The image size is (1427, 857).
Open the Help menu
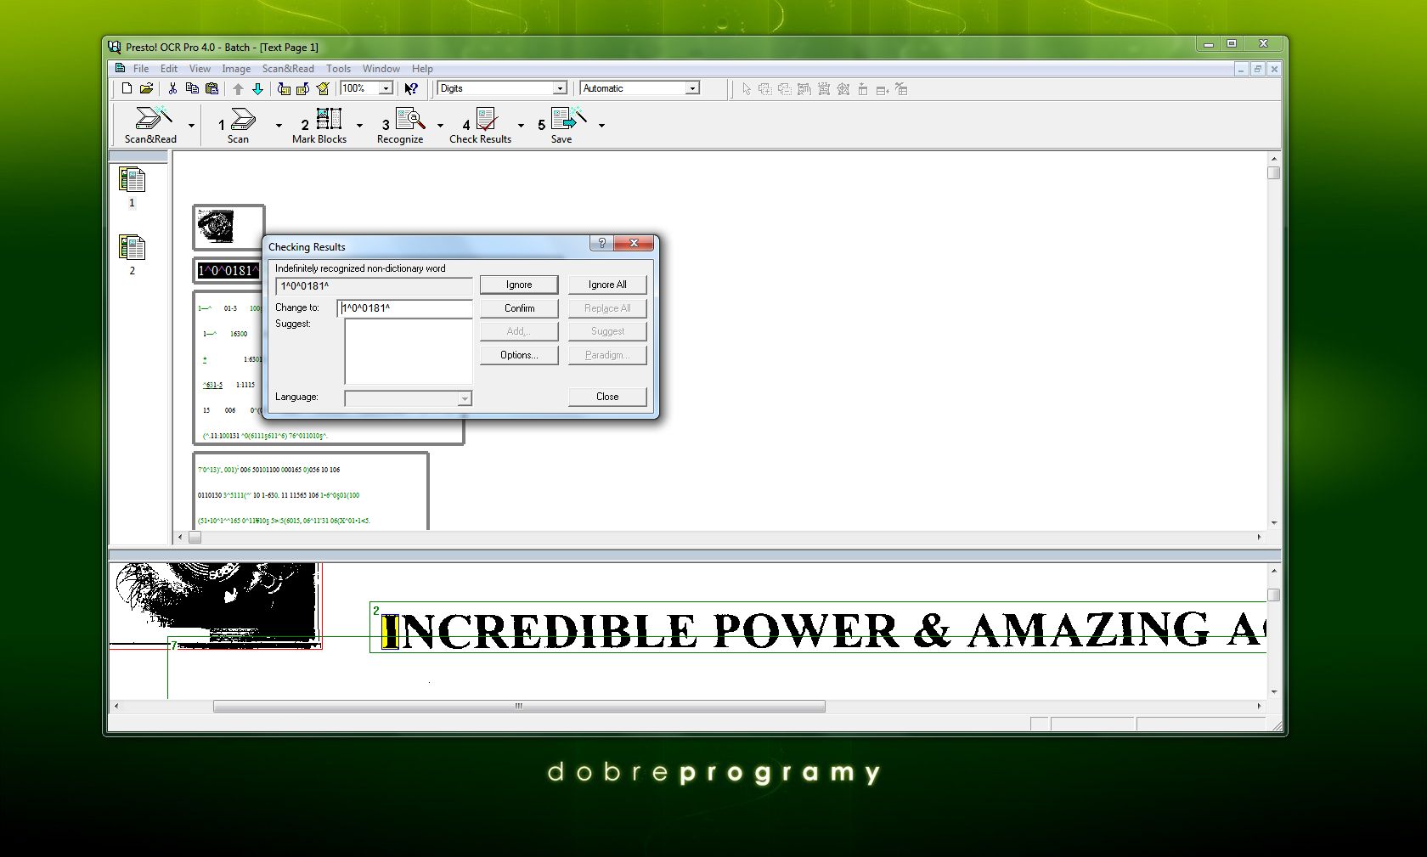click(422, 69)
